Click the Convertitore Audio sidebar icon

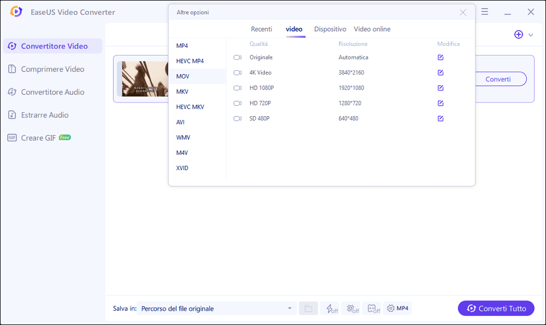[12, 92]
